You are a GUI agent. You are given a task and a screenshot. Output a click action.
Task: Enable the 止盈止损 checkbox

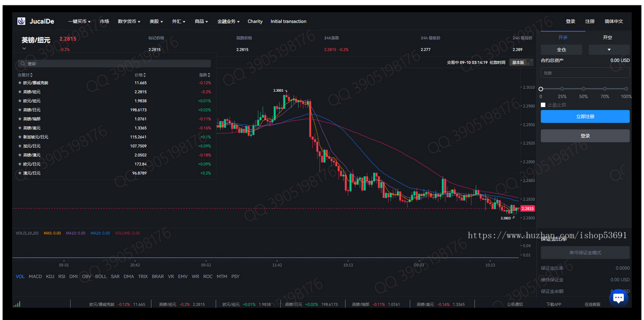tap(543, 105)
